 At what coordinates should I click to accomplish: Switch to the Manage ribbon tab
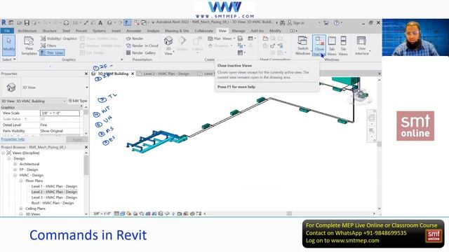239,31
